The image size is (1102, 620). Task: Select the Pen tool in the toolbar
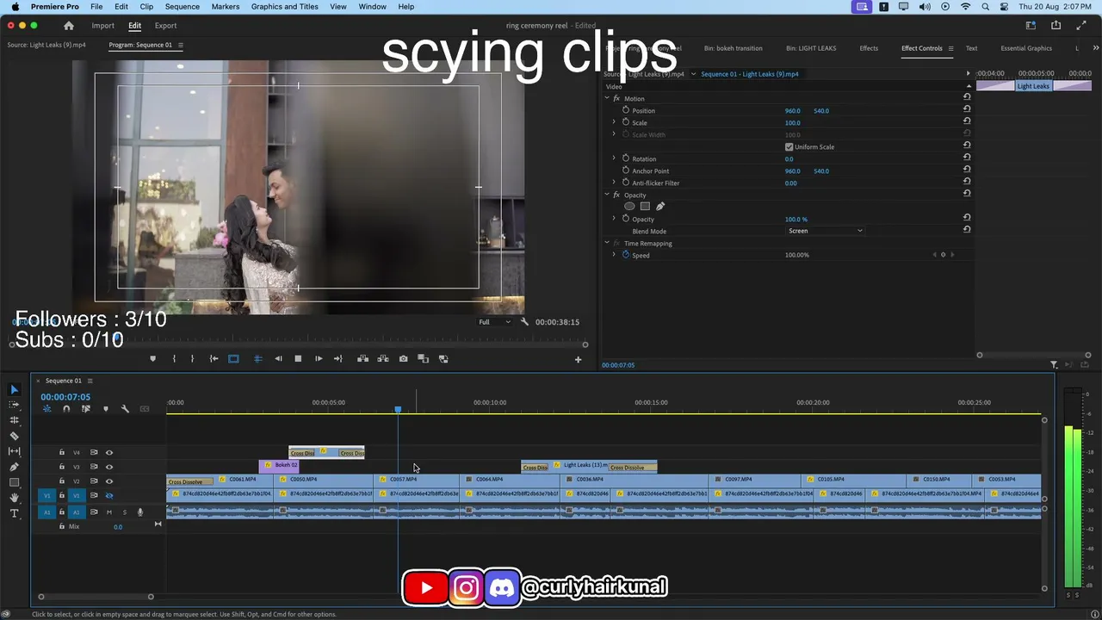click(14, 467)
